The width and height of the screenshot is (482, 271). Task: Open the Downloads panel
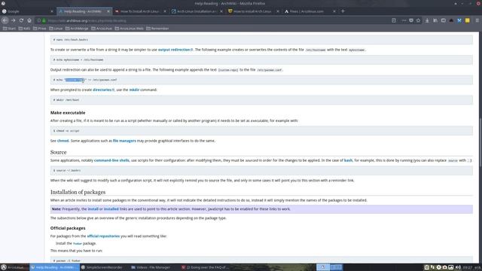[427, 20]
